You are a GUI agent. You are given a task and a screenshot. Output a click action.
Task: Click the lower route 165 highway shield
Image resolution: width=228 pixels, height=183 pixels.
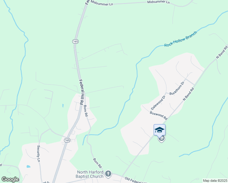click(67, 140)
